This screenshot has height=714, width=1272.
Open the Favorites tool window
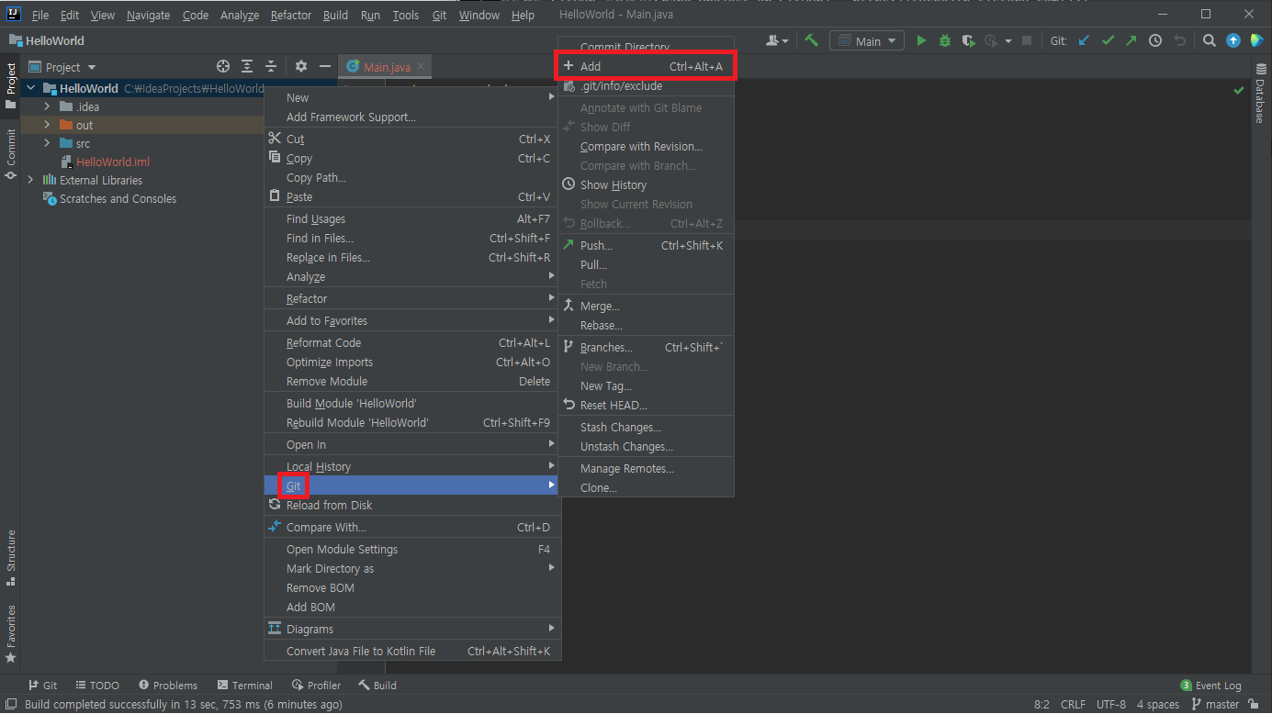click(x=10, y=634)
